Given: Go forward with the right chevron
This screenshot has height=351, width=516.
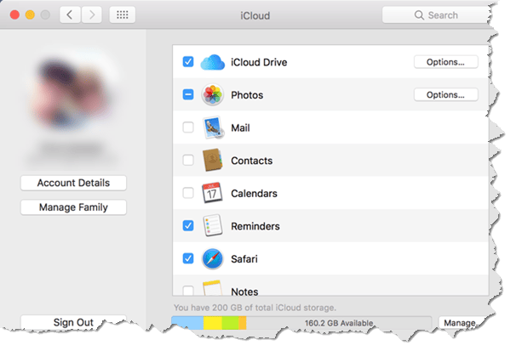Looking at the screenshot, I should [92, 14].
